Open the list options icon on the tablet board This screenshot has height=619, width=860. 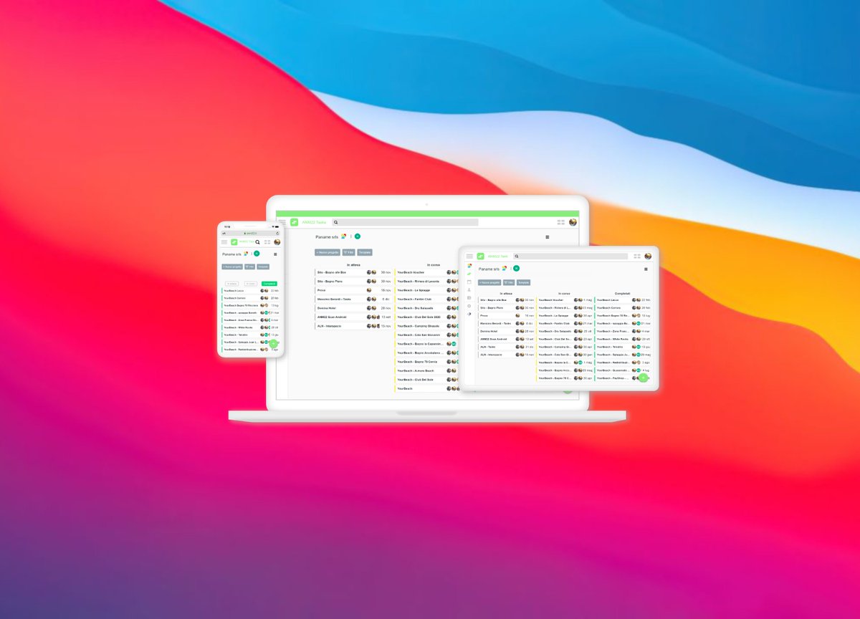pos(646,269)
